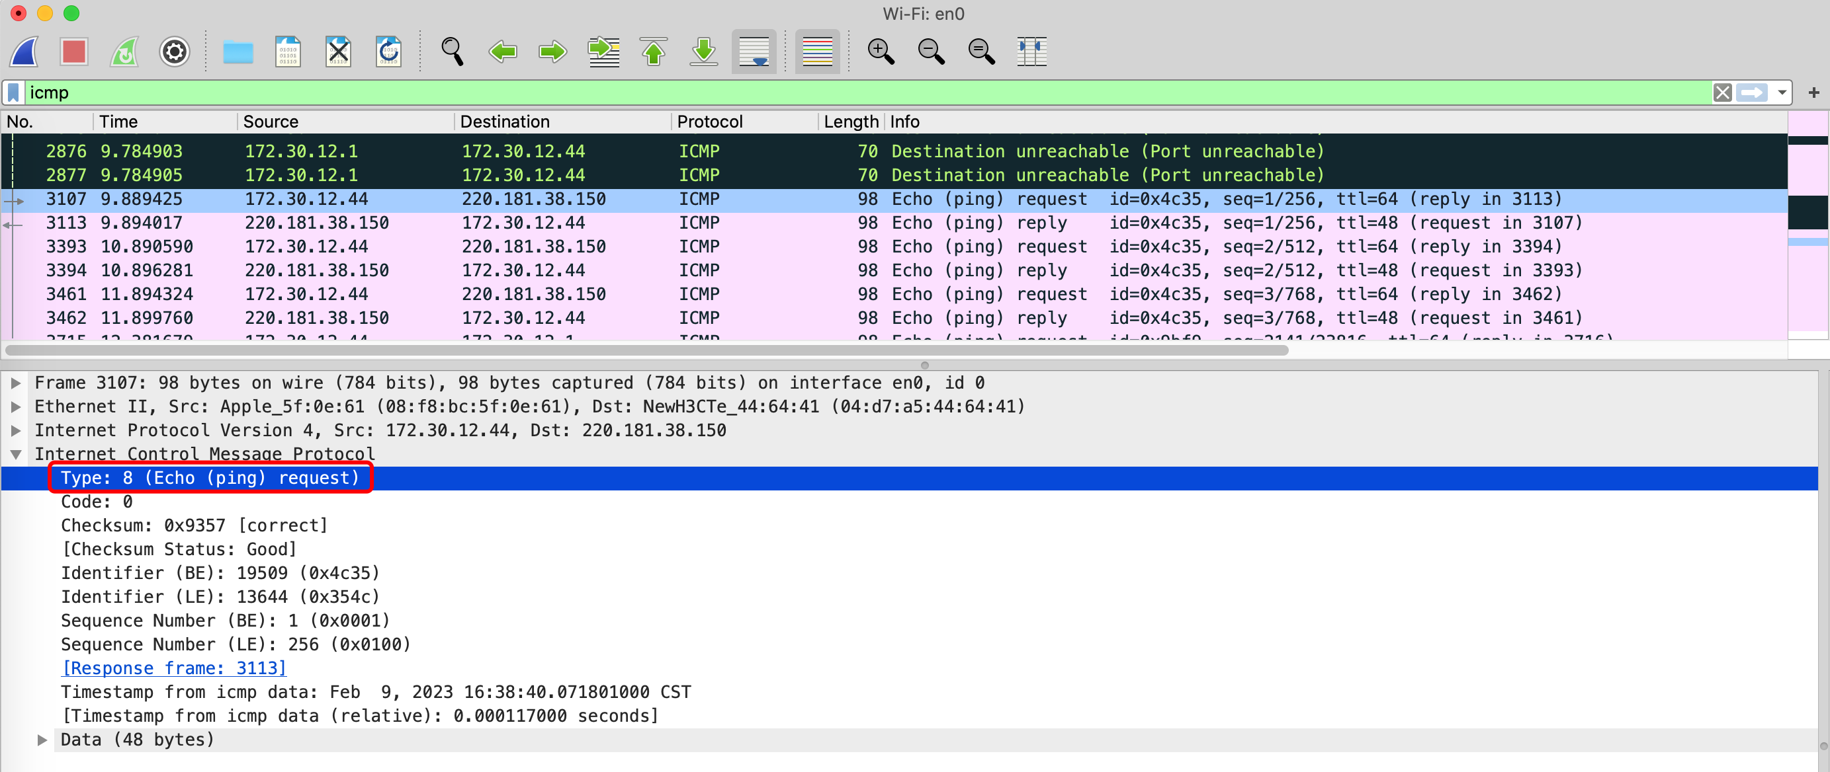Click the filter bookmark icon
Screen dimensions: 1830x772
pos(13,93)
